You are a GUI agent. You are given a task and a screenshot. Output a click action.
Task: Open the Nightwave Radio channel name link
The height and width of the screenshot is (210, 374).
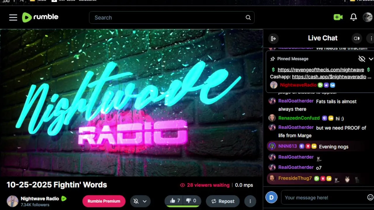(40, 199)
